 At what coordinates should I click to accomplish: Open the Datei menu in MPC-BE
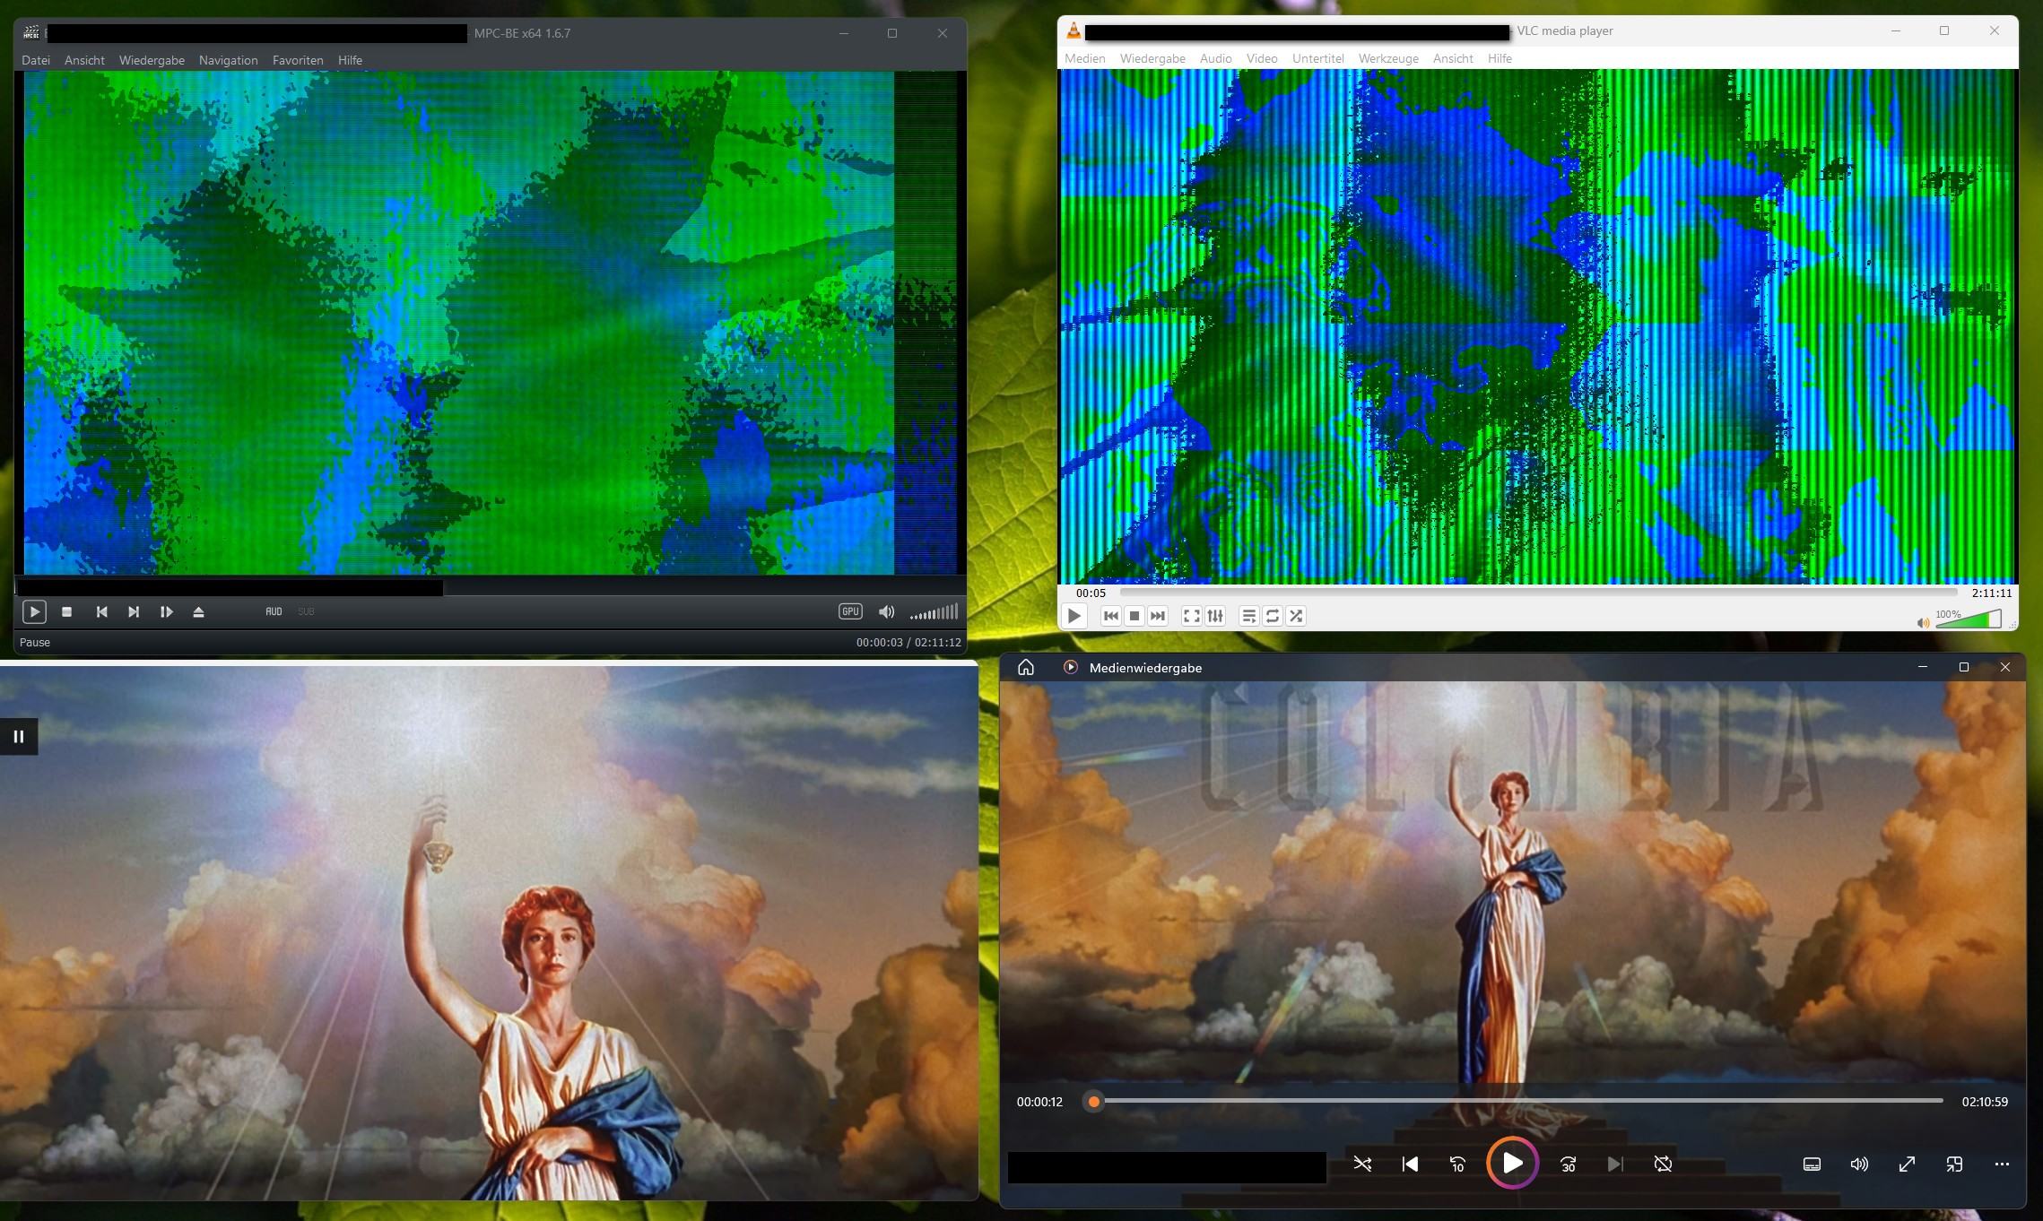tap(36, 60)
